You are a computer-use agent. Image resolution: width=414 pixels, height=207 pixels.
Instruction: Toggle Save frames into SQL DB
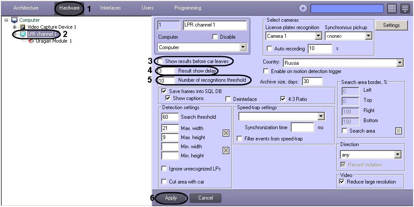point(164,91)
